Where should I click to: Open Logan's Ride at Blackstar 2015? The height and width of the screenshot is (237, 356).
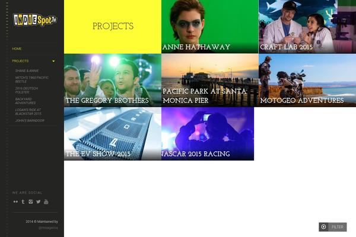28,111
